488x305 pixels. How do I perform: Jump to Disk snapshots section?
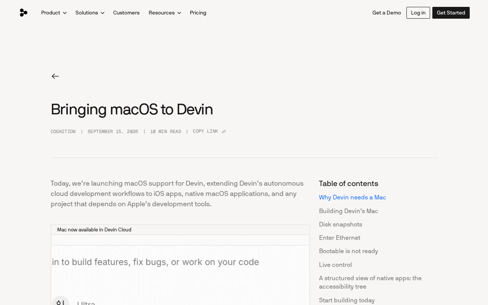coord(340,225)
